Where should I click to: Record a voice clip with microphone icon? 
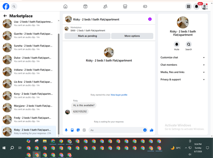coord(66,130)
